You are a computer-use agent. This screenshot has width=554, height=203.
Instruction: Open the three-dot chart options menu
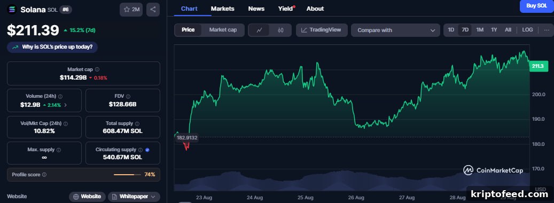coord(547,30)
